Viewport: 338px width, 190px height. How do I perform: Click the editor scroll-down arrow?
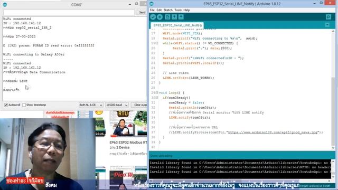(x=333, y=148)
